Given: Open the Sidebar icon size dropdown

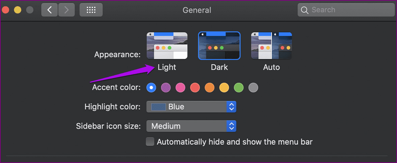Looking at the screenshot, I should point(191,126).
